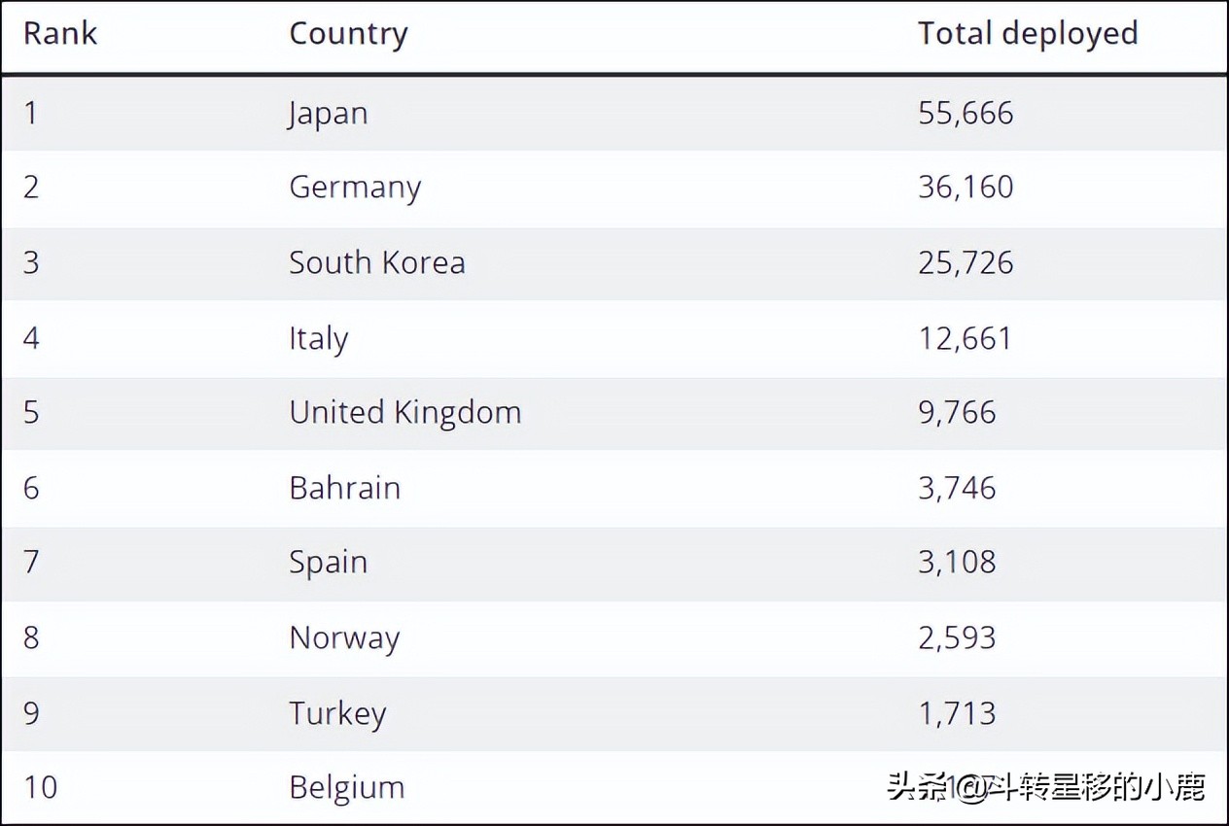Select the Bahrain country cell

coord(344,488)
